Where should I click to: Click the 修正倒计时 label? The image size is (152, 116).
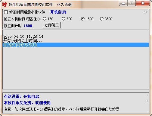(13, 26)
